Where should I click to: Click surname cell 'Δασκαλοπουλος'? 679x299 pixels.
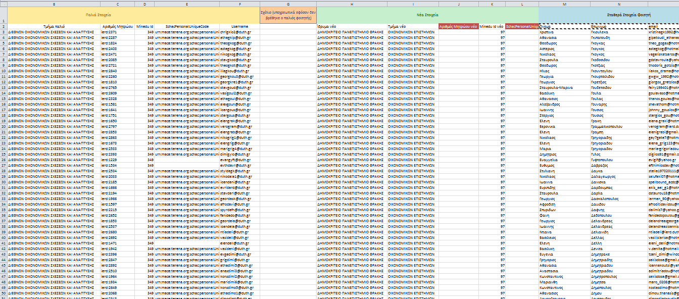619,198
